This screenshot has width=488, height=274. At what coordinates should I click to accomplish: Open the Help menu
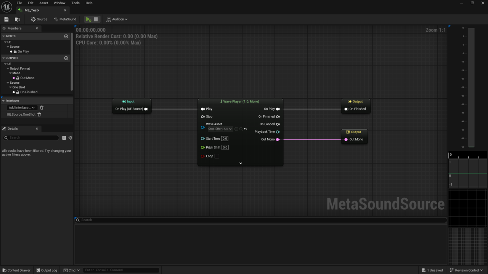pyautogui.click(x=89, y=3)
